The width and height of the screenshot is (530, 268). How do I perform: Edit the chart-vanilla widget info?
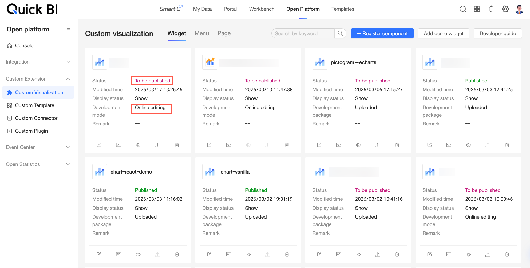coord(209,254)
